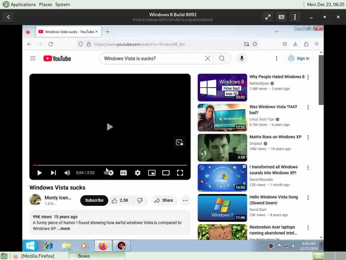Reload the current Firefox page
This screenshot has width=346, height=260.
pyautogui.click(x=51, y=44)
